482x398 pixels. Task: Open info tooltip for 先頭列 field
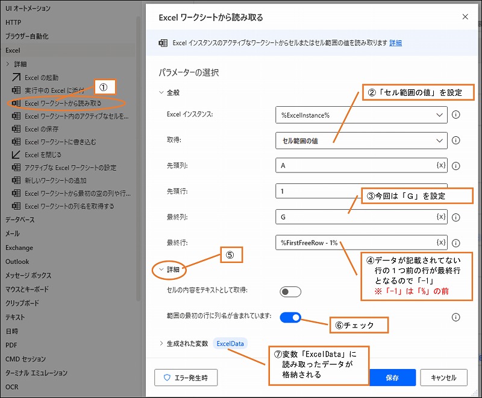tap(456, 166)
